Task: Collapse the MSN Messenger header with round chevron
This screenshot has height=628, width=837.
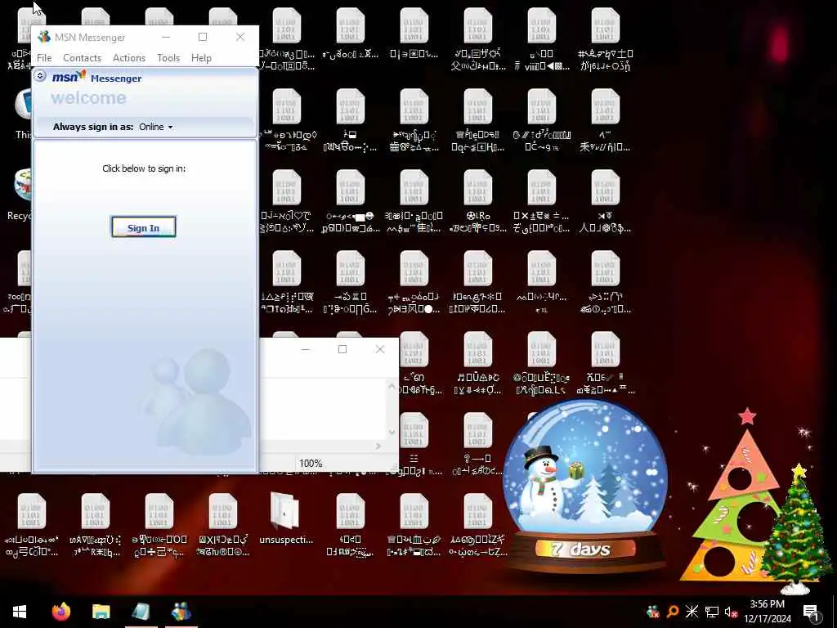Action: click(40, 76)
